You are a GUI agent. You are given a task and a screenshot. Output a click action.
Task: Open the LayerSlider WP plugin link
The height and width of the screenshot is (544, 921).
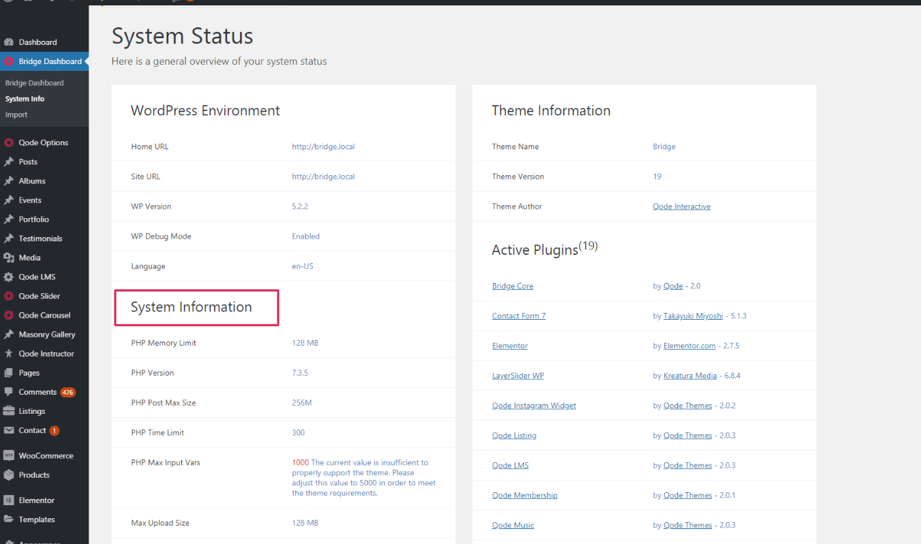coord(517,376)
